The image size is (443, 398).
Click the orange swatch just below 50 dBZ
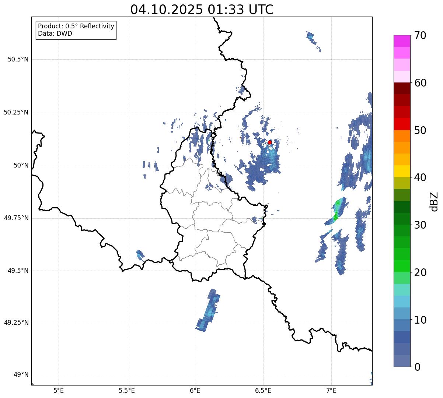pyautogui.click(x=402, y=136)
